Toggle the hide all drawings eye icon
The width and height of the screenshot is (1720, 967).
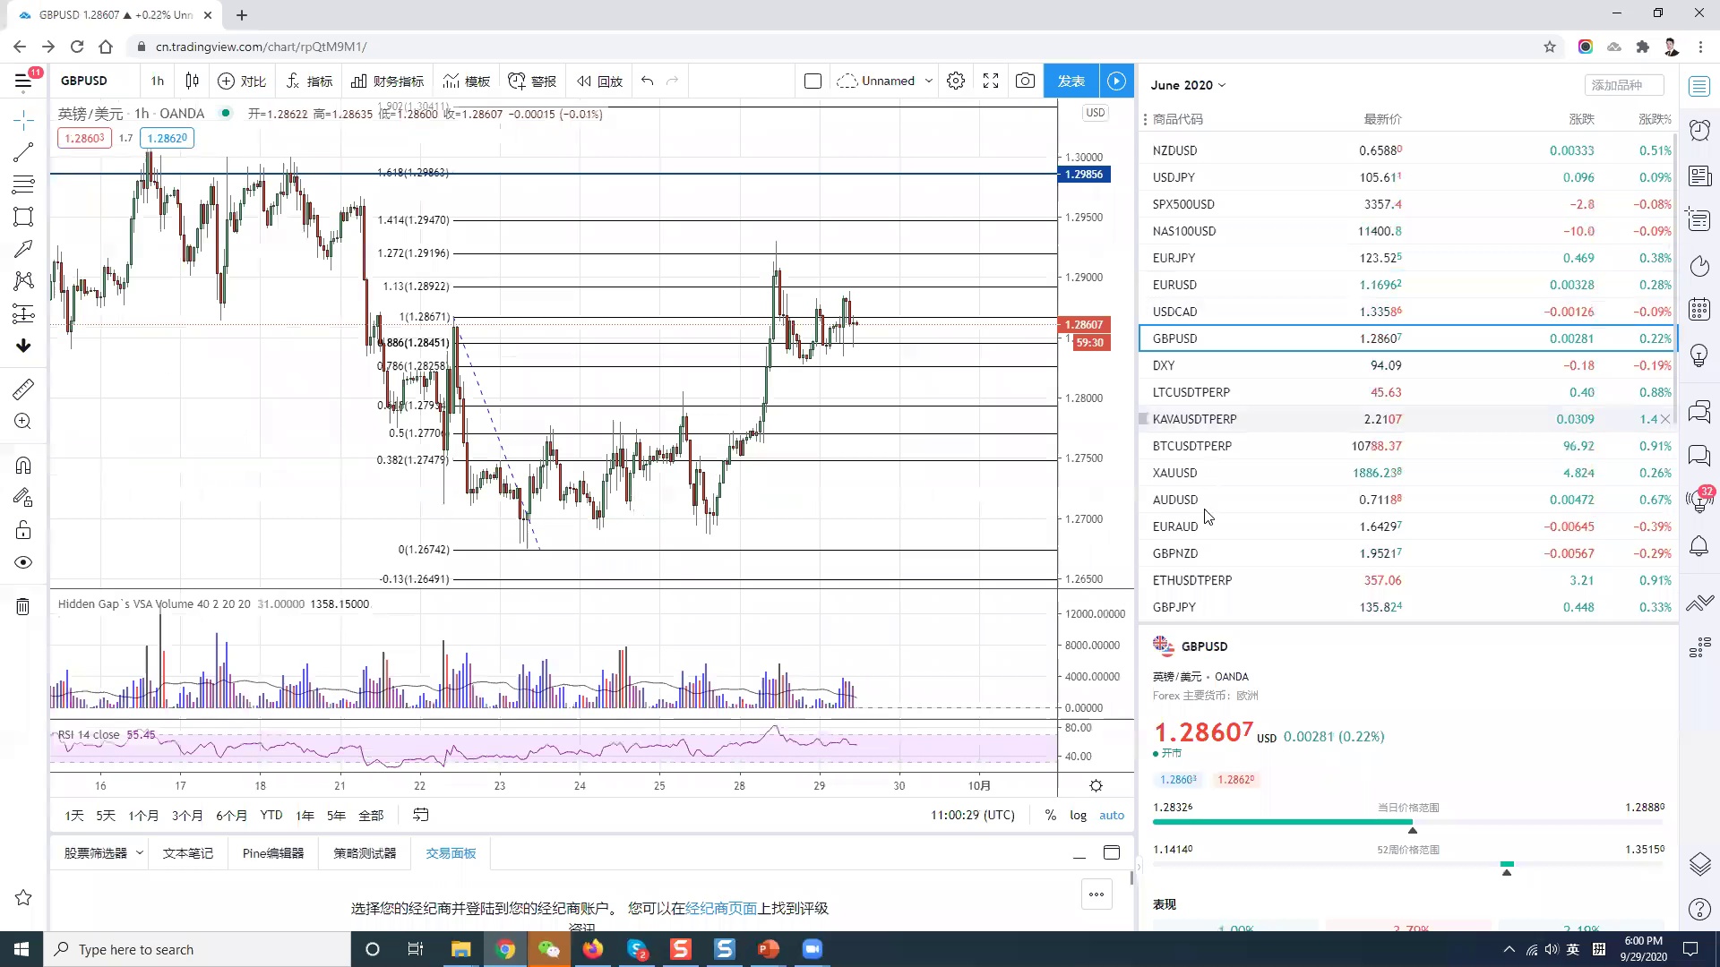pos(23,562)
